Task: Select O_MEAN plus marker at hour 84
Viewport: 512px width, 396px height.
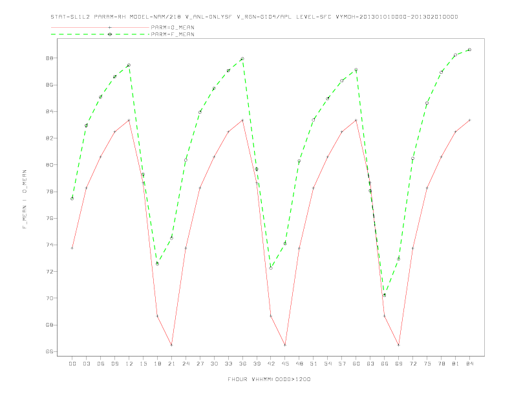Action: point(469,120)
